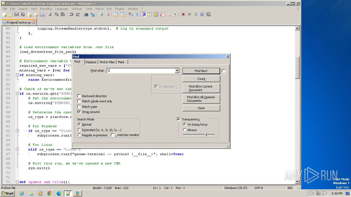This screenshot has width=351, height=197.
Task: Click the Close button in Find dialog
Action: point(201,108)
